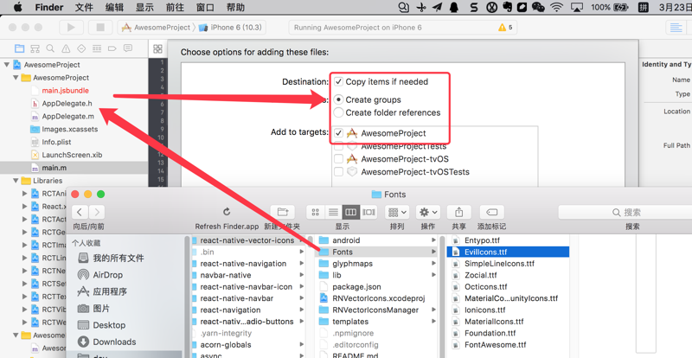Expand the RCTGe library item disclosure triangle
This screenshot has height=358, width=692.
[25, 233]
